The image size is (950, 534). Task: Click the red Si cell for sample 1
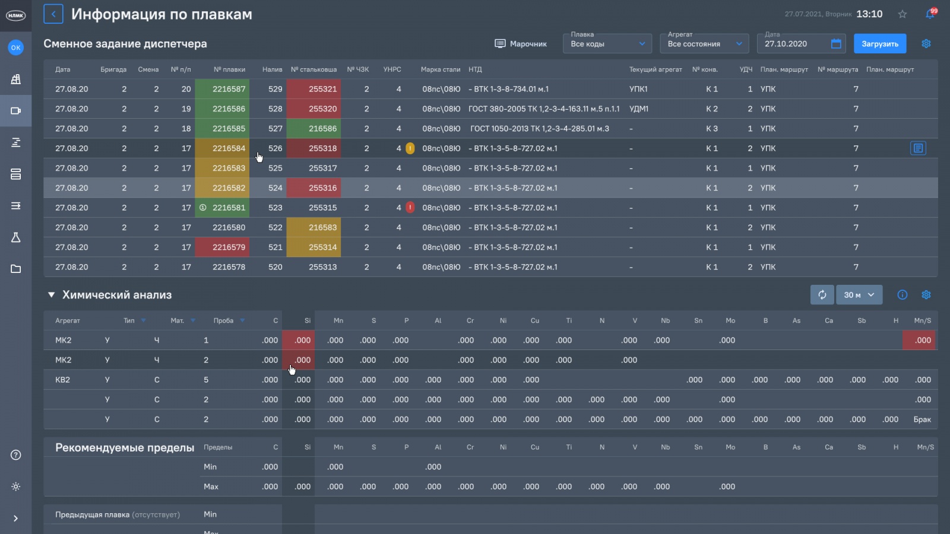299,341
